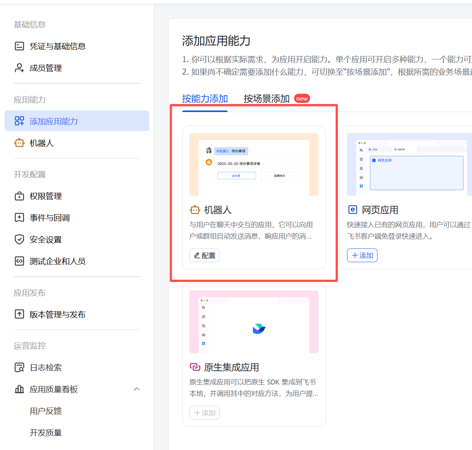Click the 基础信息 section label

click(30, 24)
